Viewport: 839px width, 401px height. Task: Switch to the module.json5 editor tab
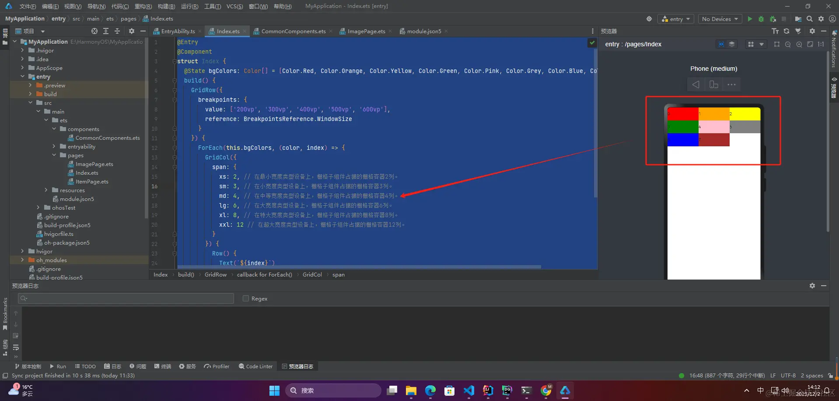pyautogui.click(x=424, y=31)
